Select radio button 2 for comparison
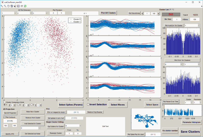This screenshot has height=137, width=203. point(19,105)
